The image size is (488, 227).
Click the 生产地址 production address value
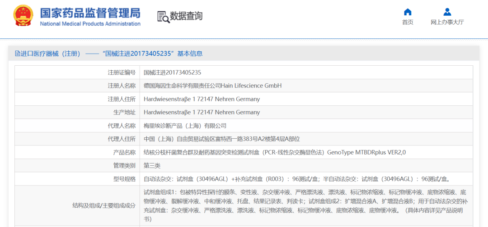[x=202, y=112]
